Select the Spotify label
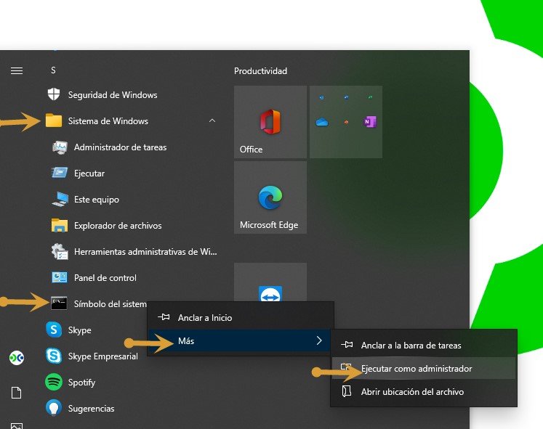543x429 pixels. click(81, 383)
